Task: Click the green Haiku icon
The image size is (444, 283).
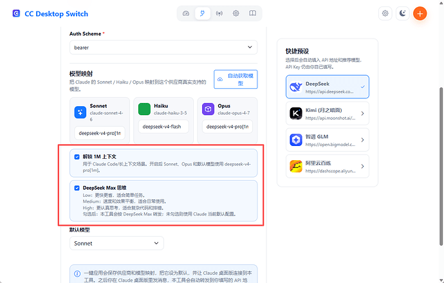Action: [x=144, y=109]
